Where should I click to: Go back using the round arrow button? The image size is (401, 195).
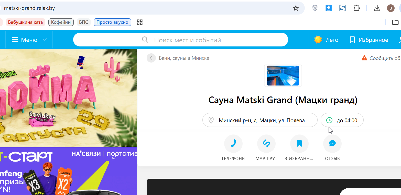[x=151, y=58]
